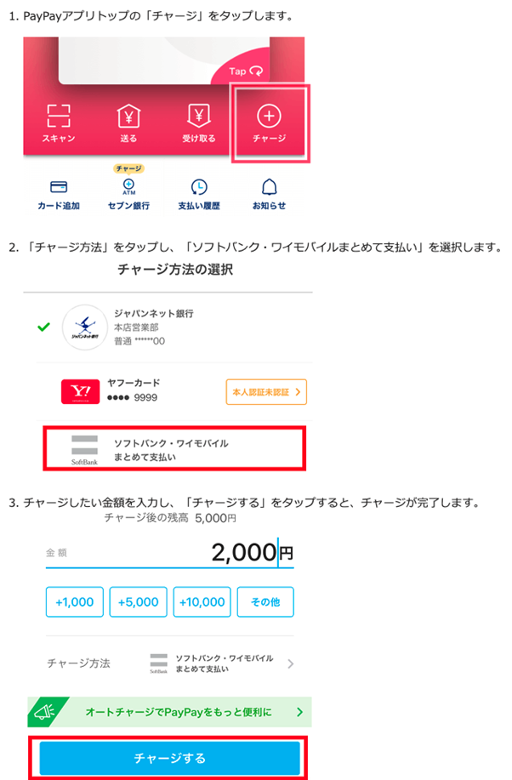Tap the Send (送る) yen icon
Viewport: 512px width, 780px height.
coord(128,116)
